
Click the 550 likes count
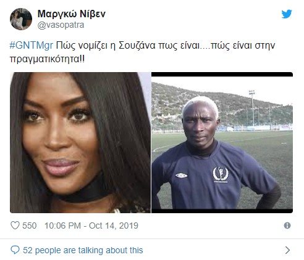point(30,225)
